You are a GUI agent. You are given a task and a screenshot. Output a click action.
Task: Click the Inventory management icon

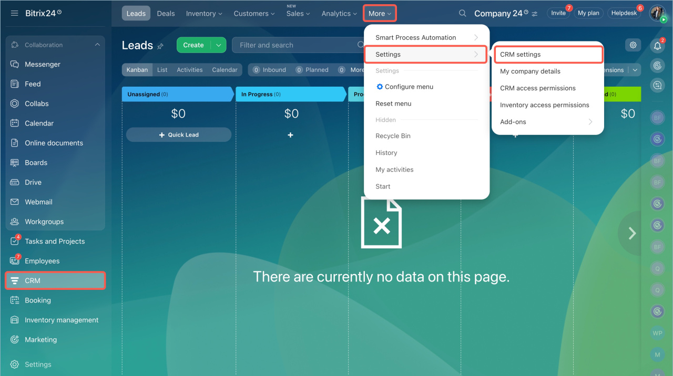[15, 320]
